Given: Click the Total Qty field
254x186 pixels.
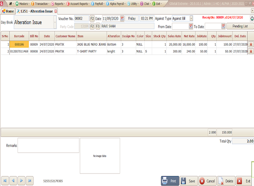Looking at the screenshot, I should 243,141.
